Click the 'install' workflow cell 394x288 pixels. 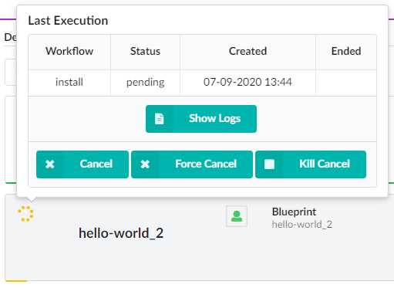click(x=69, y=83)
